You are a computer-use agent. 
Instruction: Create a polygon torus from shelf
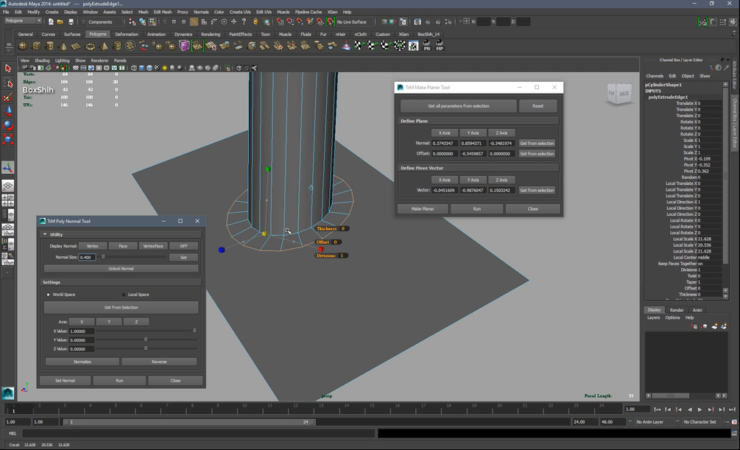point(90,46)
